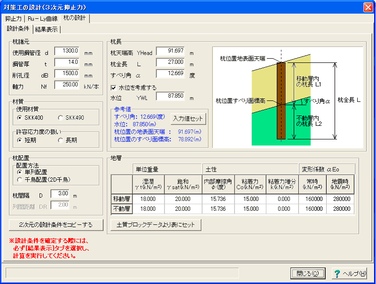Viewport: 376px width, 284px height.
Task: Click 不動層 粘着力増分 cell 0.000
Action: tap(282, 209)
